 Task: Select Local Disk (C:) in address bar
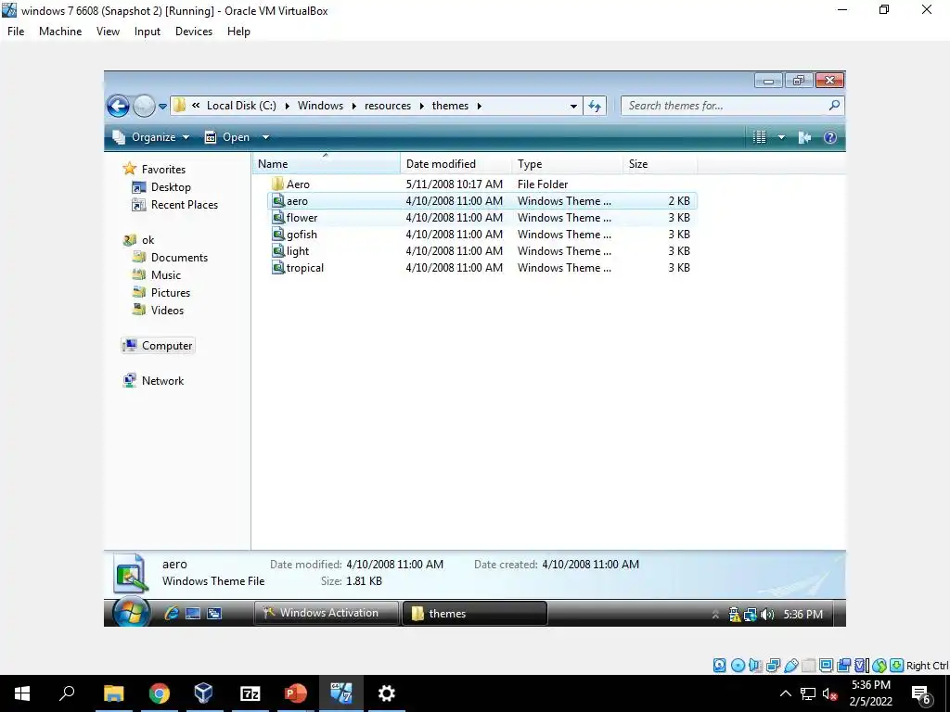(241, 106)
